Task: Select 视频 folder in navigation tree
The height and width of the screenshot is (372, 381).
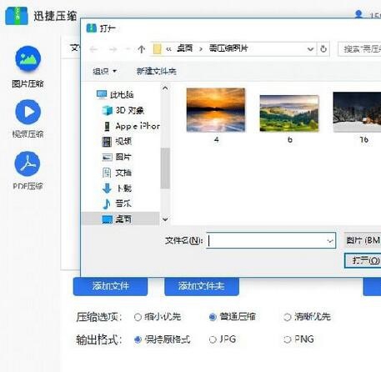Action: tap(117, 142)
